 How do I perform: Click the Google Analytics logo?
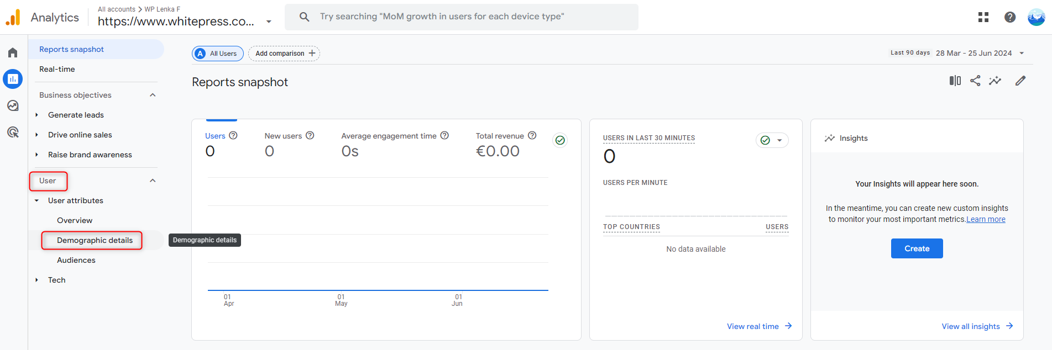tap(13, 17)
